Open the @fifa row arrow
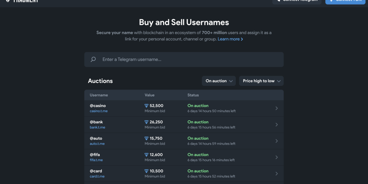The height and width of the screenshot is (184, 368). point(276,157)
